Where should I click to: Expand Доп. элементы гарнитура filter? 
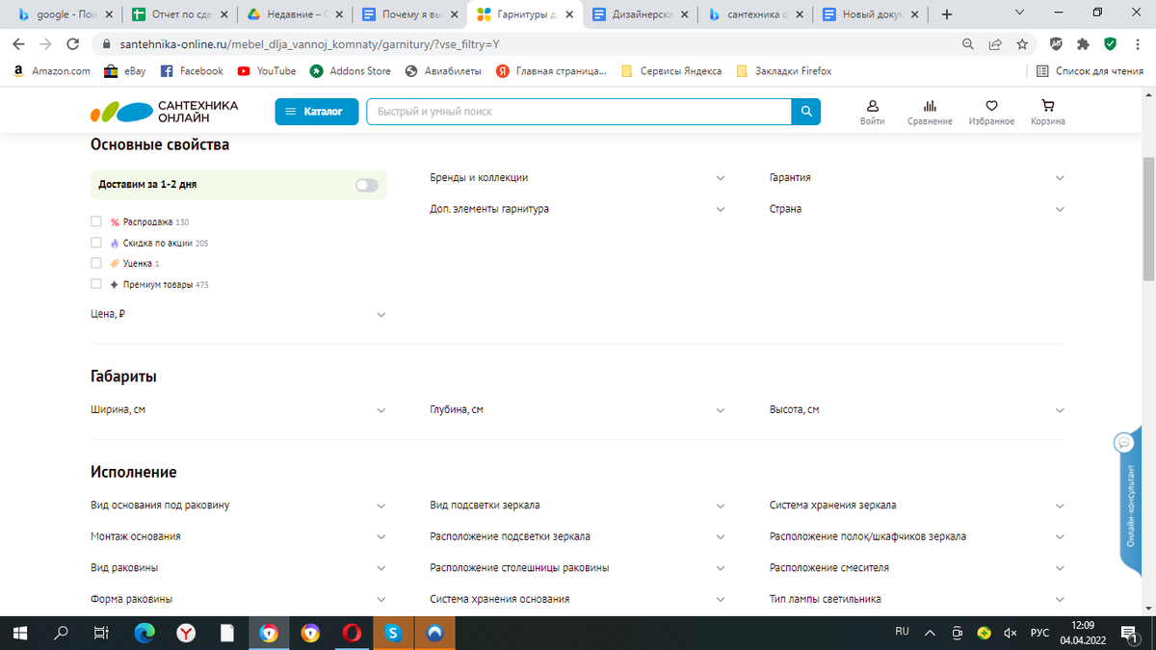point(578,209)
